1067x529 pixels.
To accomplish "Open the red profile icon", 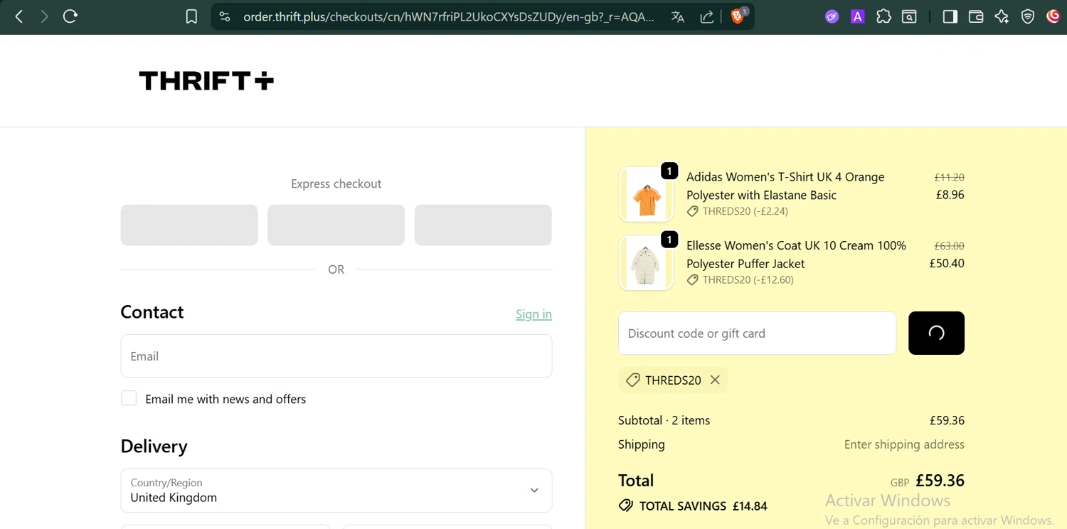I will pyautogui.click(x=1053, y=16).
